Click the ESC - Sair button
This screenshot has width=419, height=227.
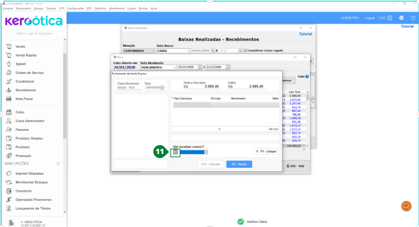tap(296, 166)
